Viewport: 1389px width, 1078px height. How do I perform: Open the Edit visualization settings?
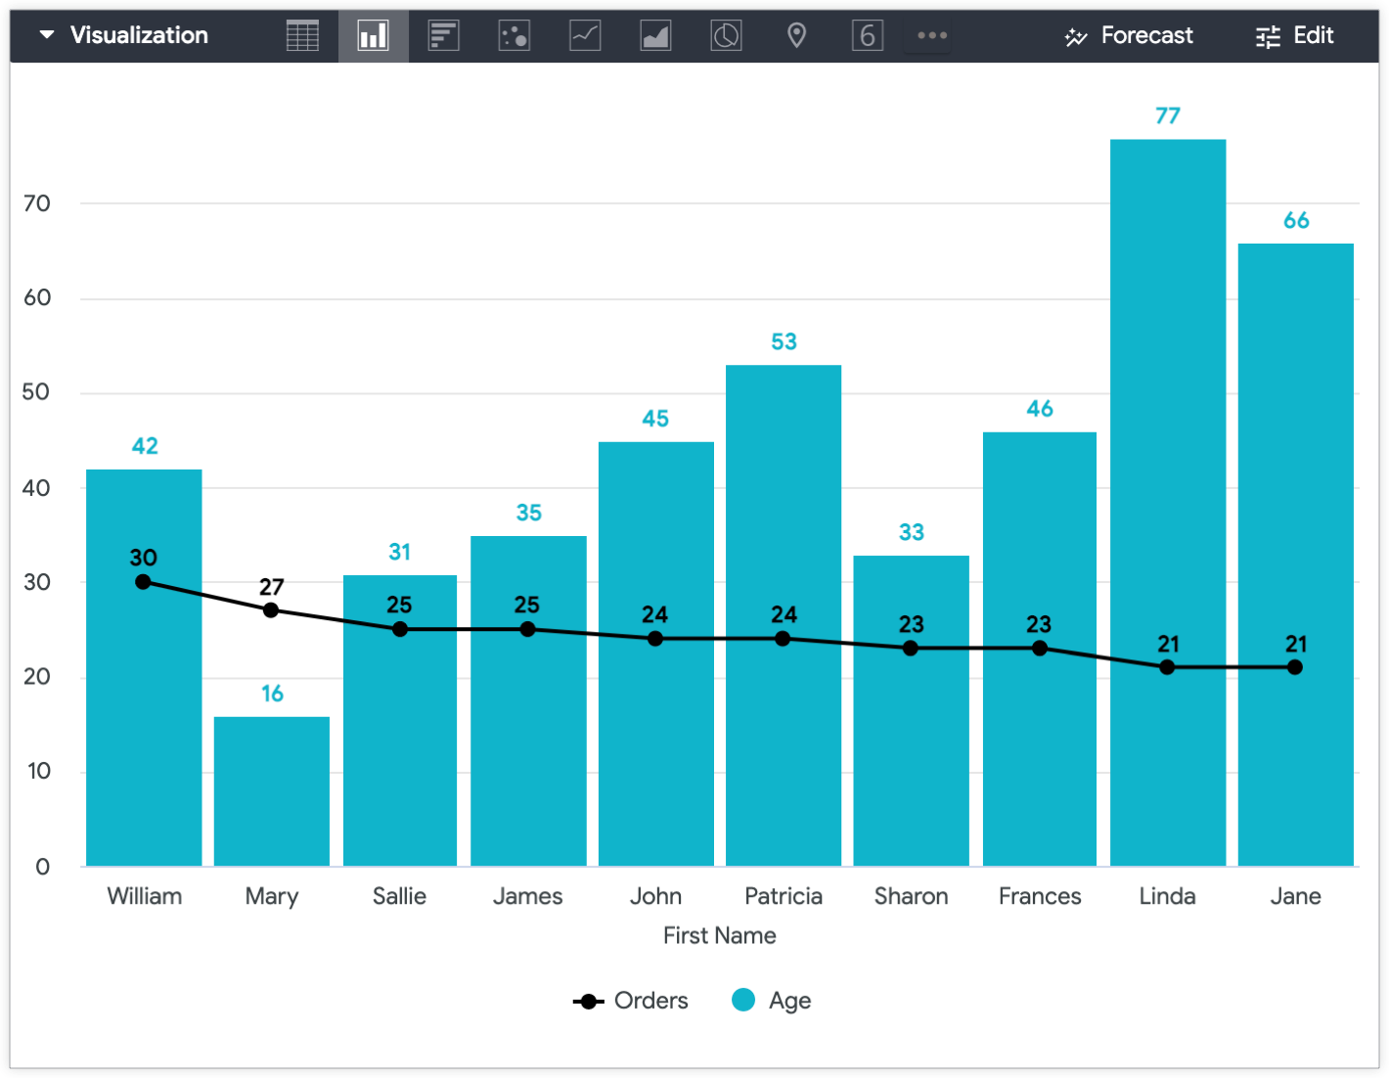[1294, 36]
